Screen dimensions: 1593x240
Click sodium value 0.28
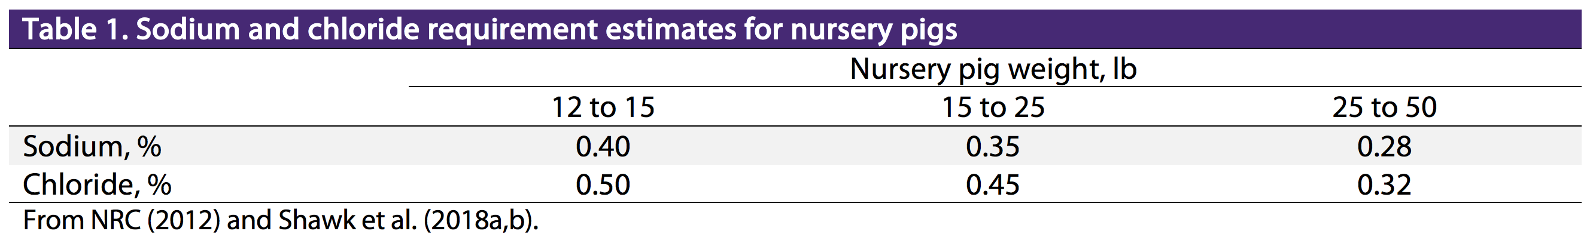pos(1384,147)
